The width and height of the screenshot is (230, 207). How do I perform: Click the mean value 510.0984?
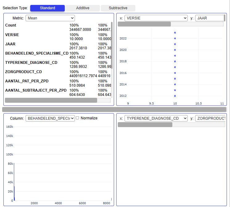[x=77, y=85]
